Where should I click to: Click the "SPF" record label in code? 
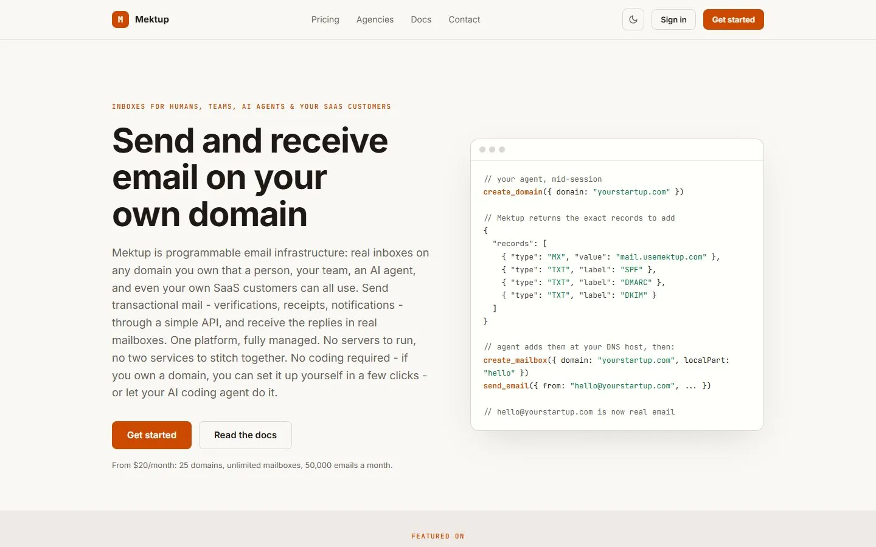tap(631, 270)
